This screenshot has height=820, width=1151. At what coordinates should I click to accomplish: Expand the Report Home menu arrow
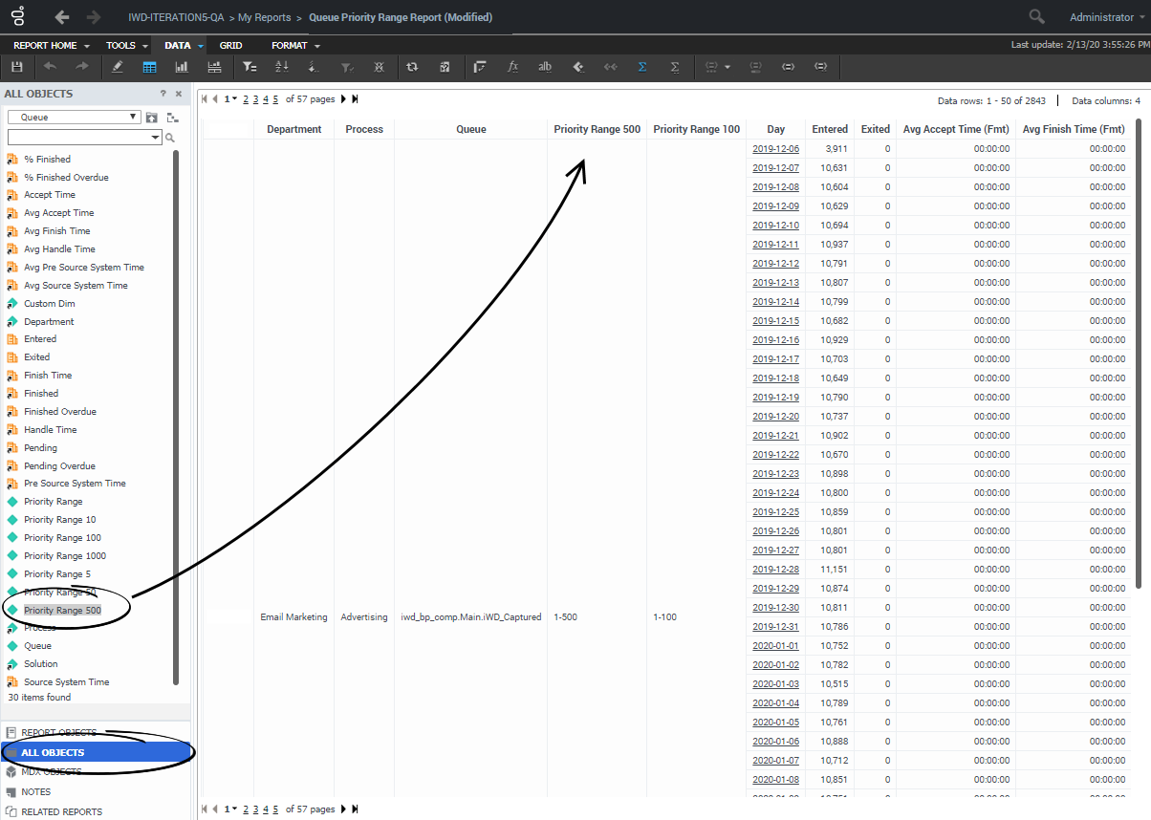(x=87, y=46)
